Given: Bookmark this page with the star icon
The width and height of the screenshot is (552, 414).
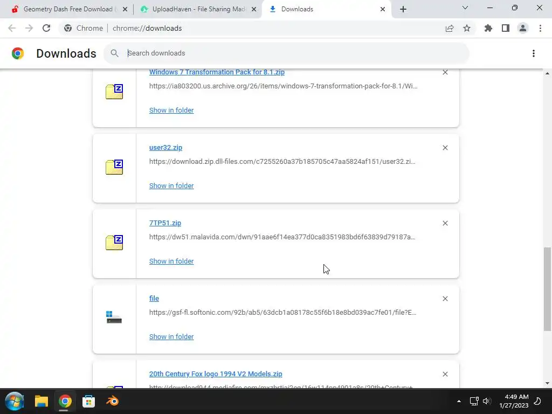Looking at the screenshot, I should coord(467,28).
